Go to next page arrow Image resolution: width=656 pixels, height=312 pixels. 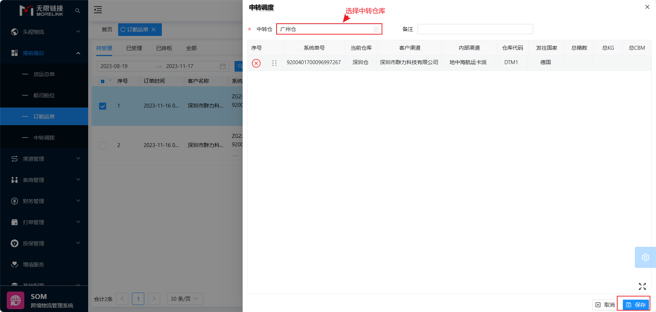(x=154, y=299)
